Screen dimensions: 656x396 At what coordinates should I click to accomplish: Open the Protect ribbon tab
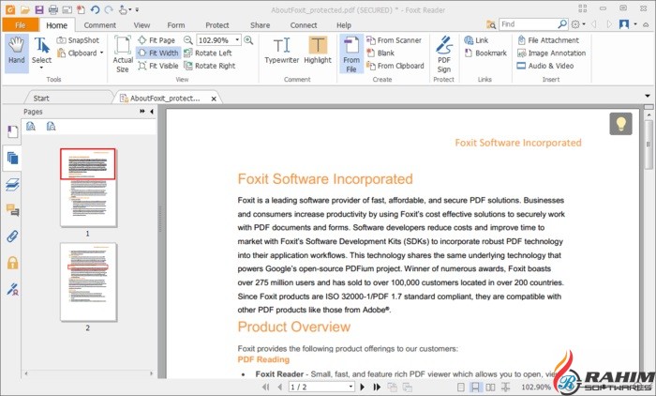click(217, 25)
